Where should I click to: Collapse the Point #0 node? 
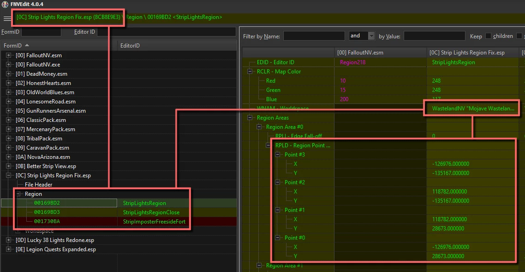[277, 238]
